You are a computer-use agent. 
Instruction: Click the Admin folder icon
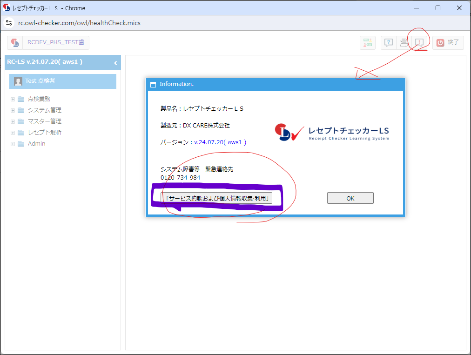(21, 144)
